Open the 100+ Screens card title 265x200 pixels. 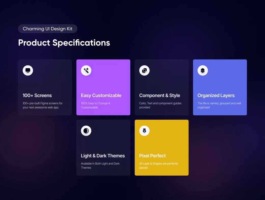point(37,95)
